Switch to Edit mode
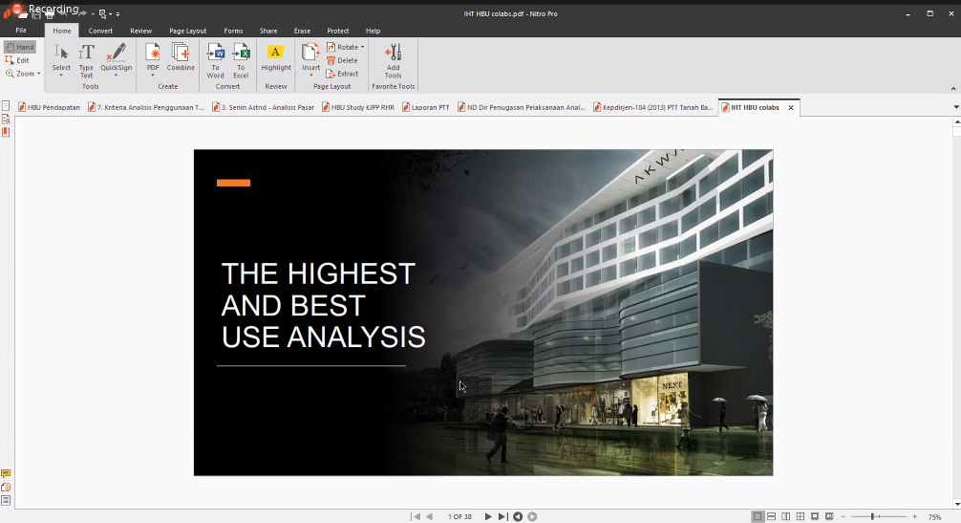Screen dimensions: 961x523 tap(17, 60)
